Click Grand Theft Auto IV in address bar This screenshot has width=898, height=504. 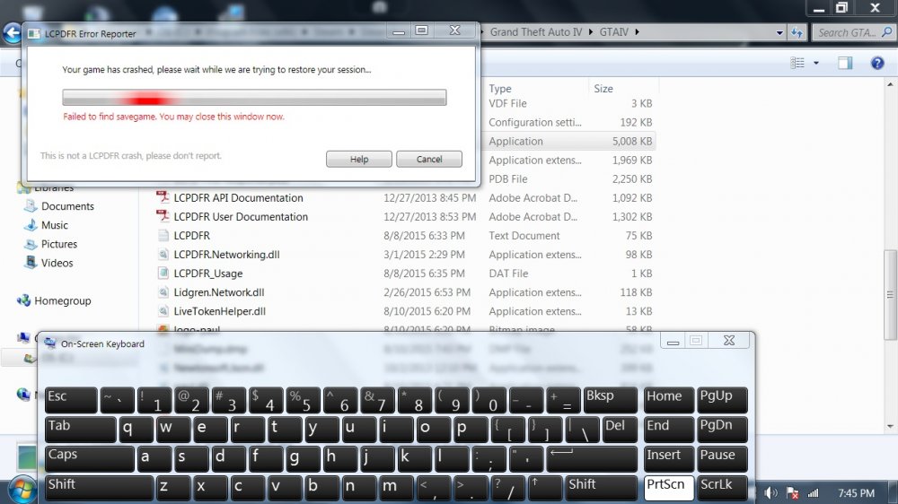pos(535,32)
